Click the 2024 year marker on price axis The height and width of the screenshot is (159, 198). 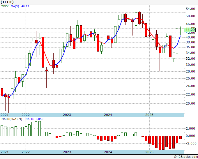108,115
